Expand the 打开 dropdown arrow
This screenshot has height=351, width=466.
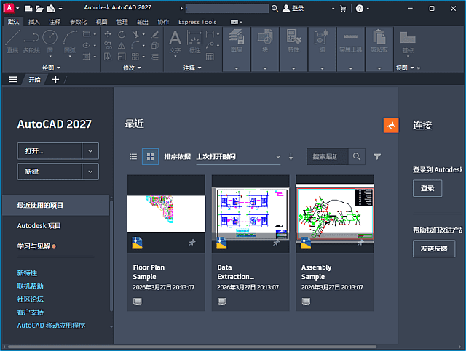(90, 151)
